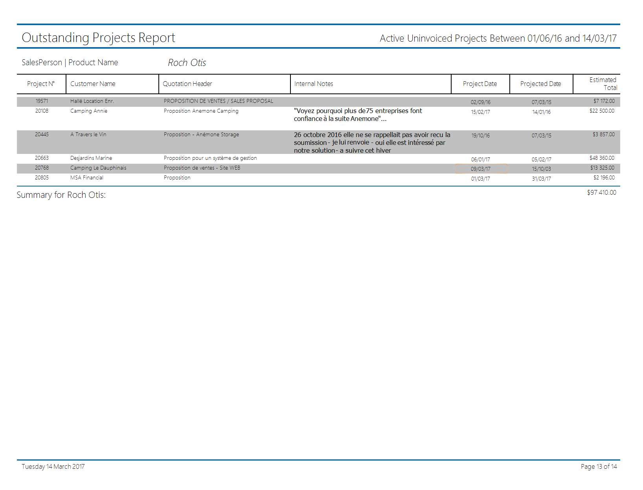The height and width of the screenshot is (490, 643).
Task: Select the Summary for Roch Otis label
Action: coord(61,195)
